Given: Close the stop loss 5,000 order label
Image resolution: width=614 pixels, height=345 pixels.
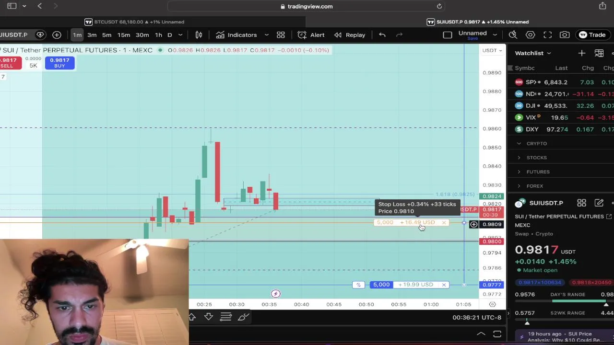Looking at the screenshot, I should [x=444, y=222].
